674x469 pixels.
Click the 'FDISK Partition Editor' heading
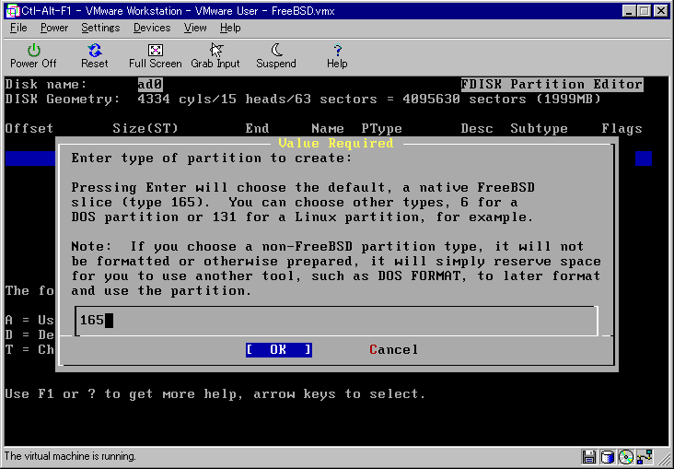pos(552,85)
